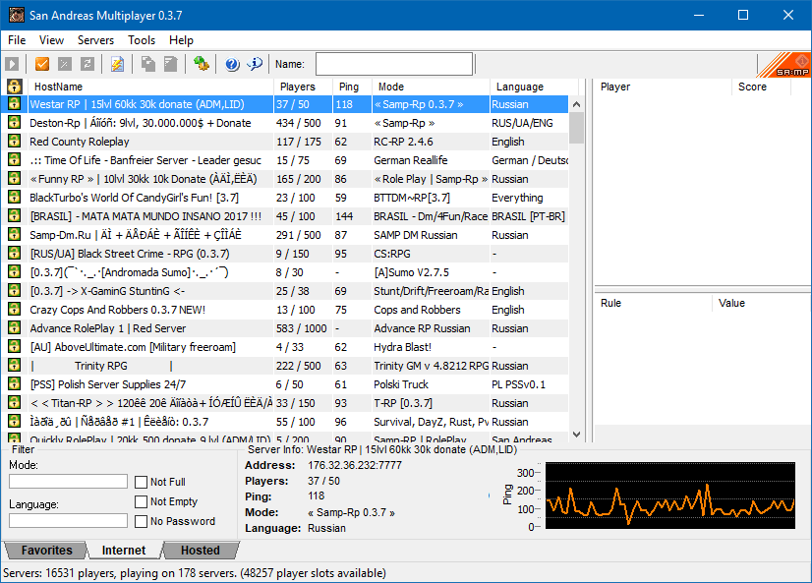Click the Rule column header
Viewport: 812px width, 583px height.
click(654, 303)
